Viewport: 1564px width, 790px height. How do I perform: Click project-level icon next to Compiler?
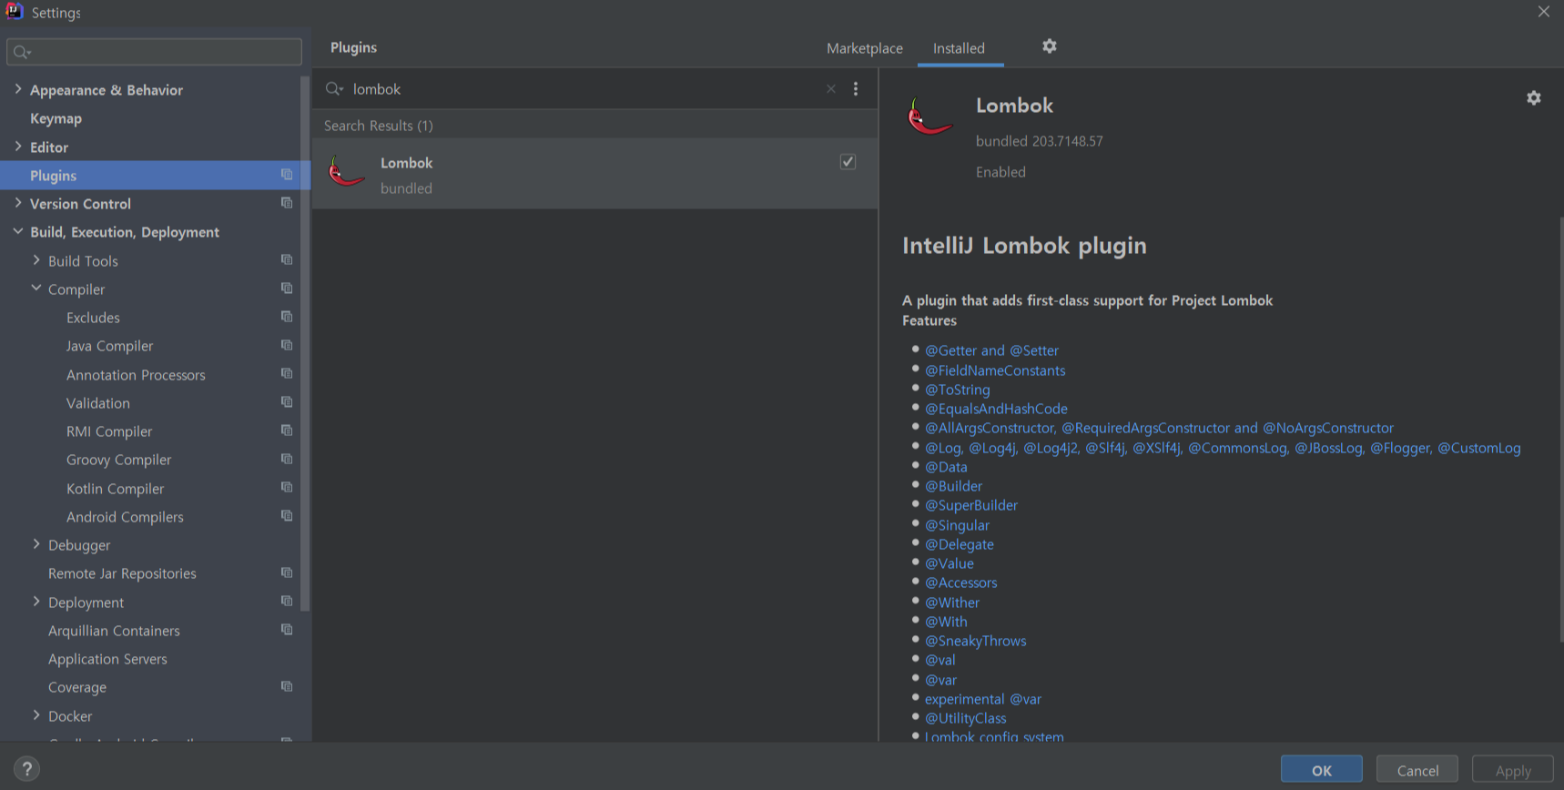pos(287,289)
